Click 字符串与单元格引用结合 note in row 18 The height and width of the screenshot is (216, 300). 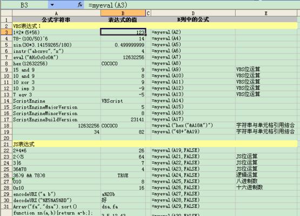click(265, 125)
